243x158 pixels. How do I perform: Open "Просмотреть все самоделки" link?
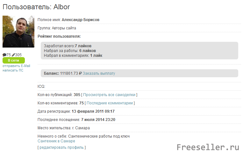(110, 95)
